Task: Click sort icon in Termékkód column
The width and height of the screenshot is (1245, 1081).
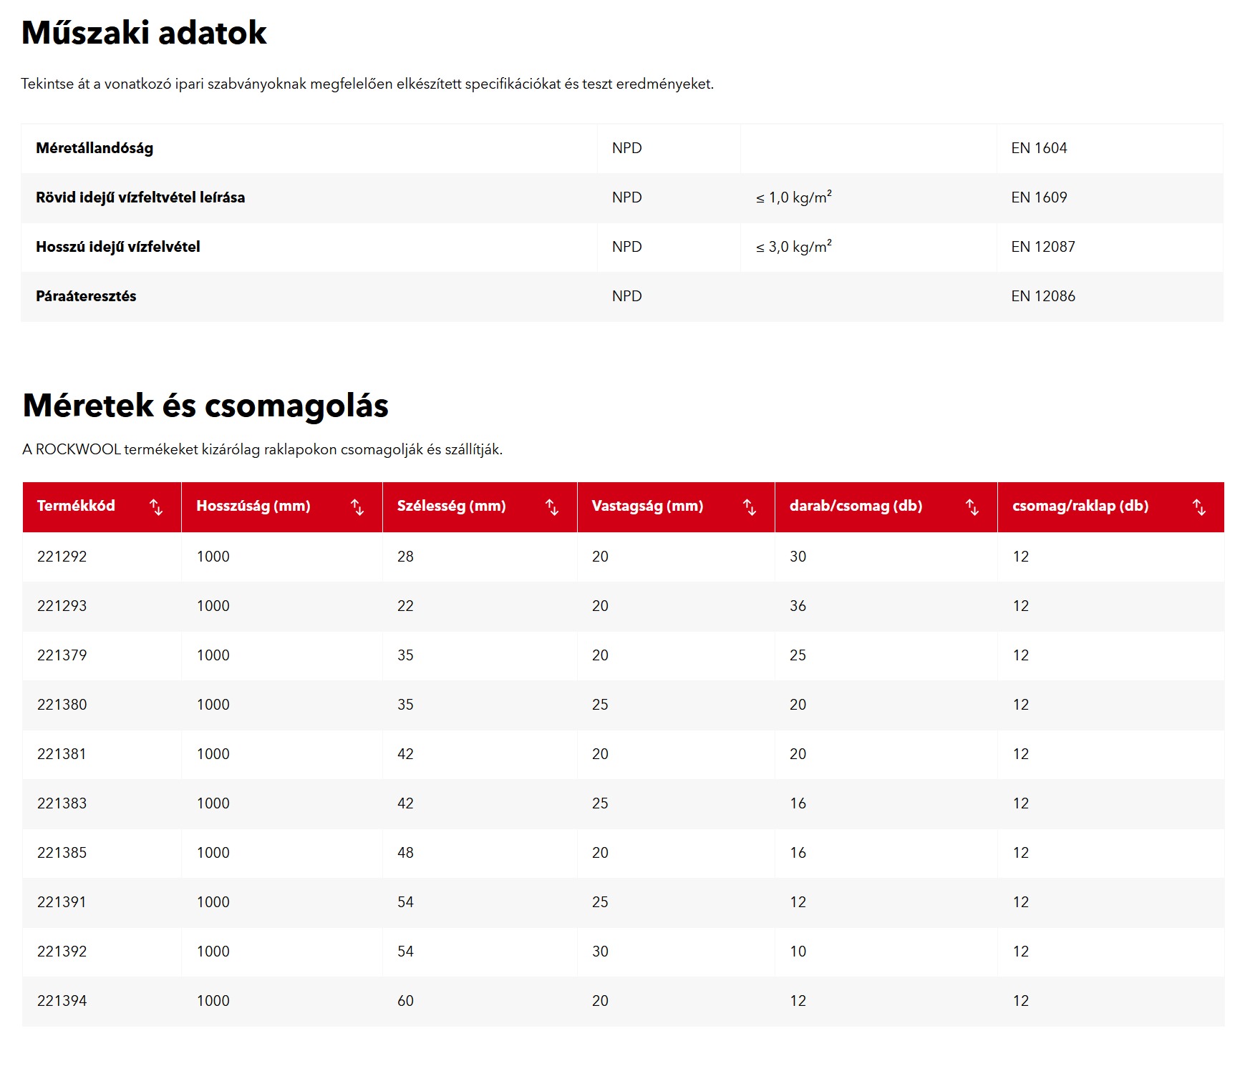Action: tap(156, 507)
